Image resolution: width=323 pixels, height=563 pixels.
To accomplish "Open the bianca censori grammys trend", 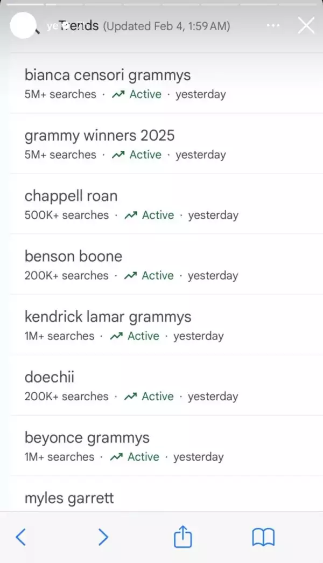I will click(x=108, y=75).
